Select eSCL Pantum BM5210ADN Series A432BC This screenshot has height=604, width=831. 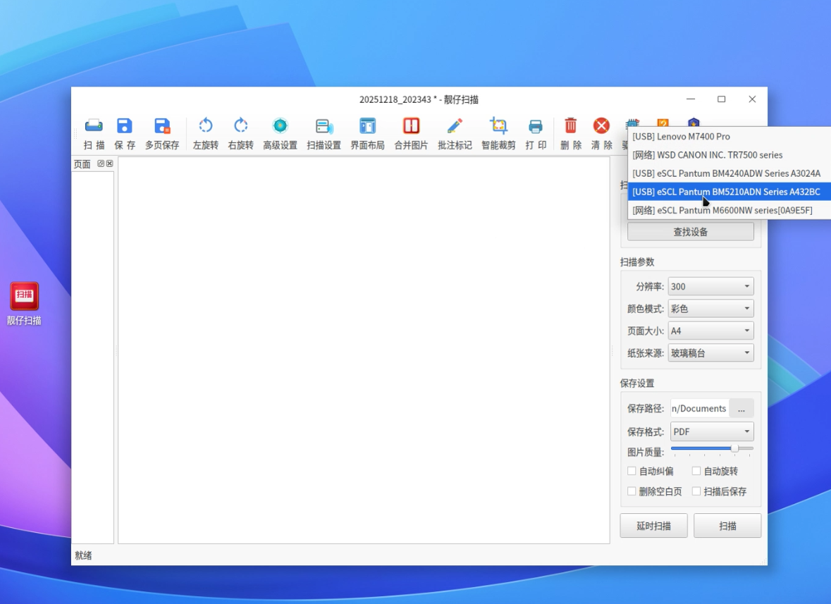pyautogui.click(x=730, y=192)
